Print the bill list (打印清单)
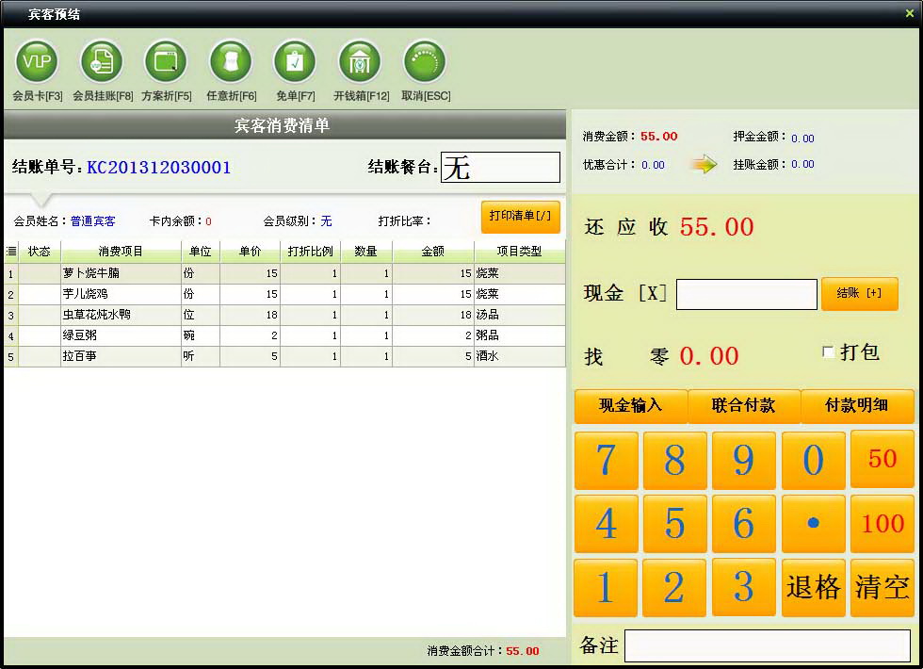This screenshot has width=923, height=669. tap(520, 217)
